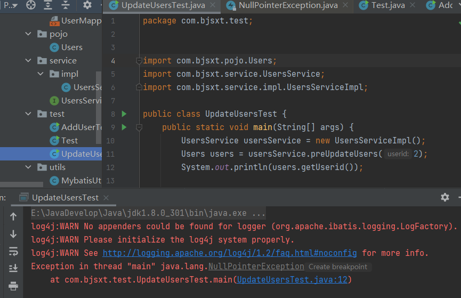Collapse the pojo folder
Viewport: 461px width, 298px height.
click(x=28, y=34)
